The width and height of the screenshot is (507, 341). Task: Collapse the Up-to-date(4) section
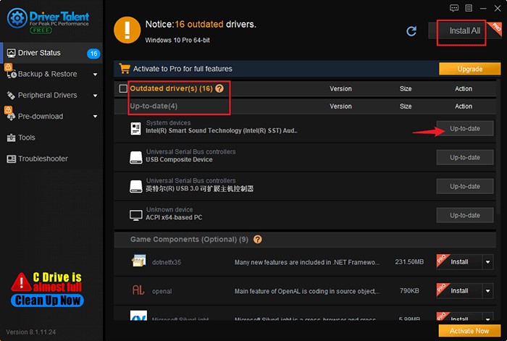click(x=154, y=106)
